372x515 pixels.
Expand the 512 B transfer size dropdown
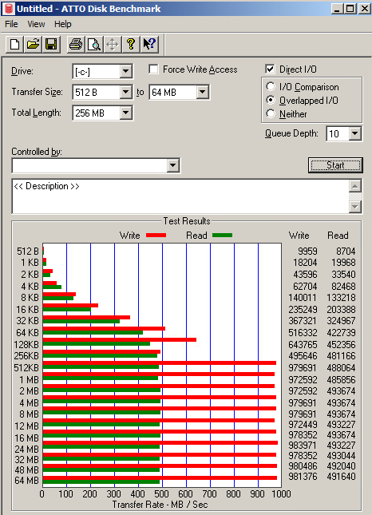point(126,93)
